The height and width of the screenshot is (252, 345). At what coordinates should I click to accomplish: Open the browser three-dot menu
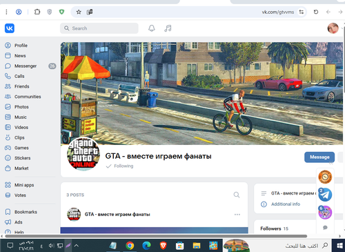coord(6,12)
